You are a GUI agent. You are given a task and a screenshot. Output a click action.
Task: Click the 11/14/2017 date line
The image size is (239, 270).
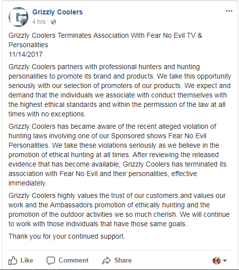(x=25, y=54)
